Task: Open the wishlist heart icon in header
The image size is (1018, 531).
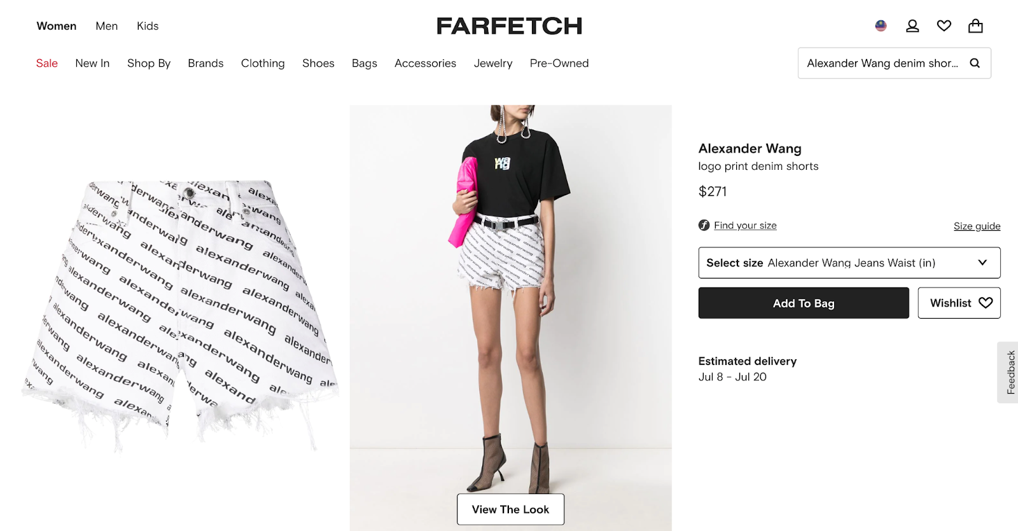Action: click(x=944, y=26)
